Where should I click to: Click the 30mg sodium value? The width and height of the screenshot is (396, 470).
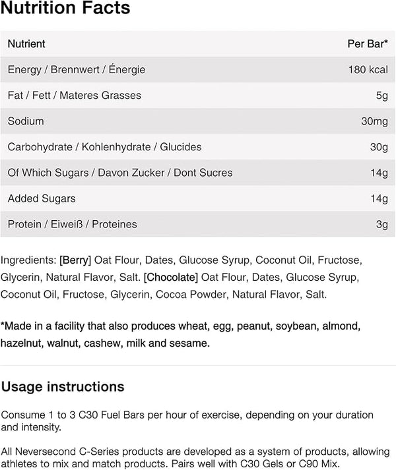tap(374, 121)
